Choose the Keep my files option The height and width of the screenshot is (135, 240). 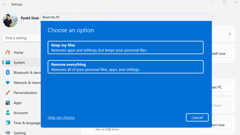[126, 47]
